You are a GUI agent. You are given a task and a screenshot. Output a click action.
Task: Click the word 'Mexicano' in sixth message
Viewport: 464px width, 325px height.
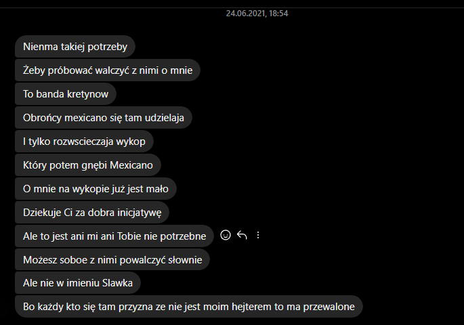(131, 165)
